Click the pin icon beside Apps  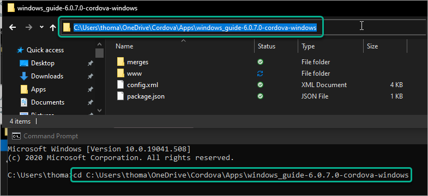pyautogui.click(x=90, y=90)
